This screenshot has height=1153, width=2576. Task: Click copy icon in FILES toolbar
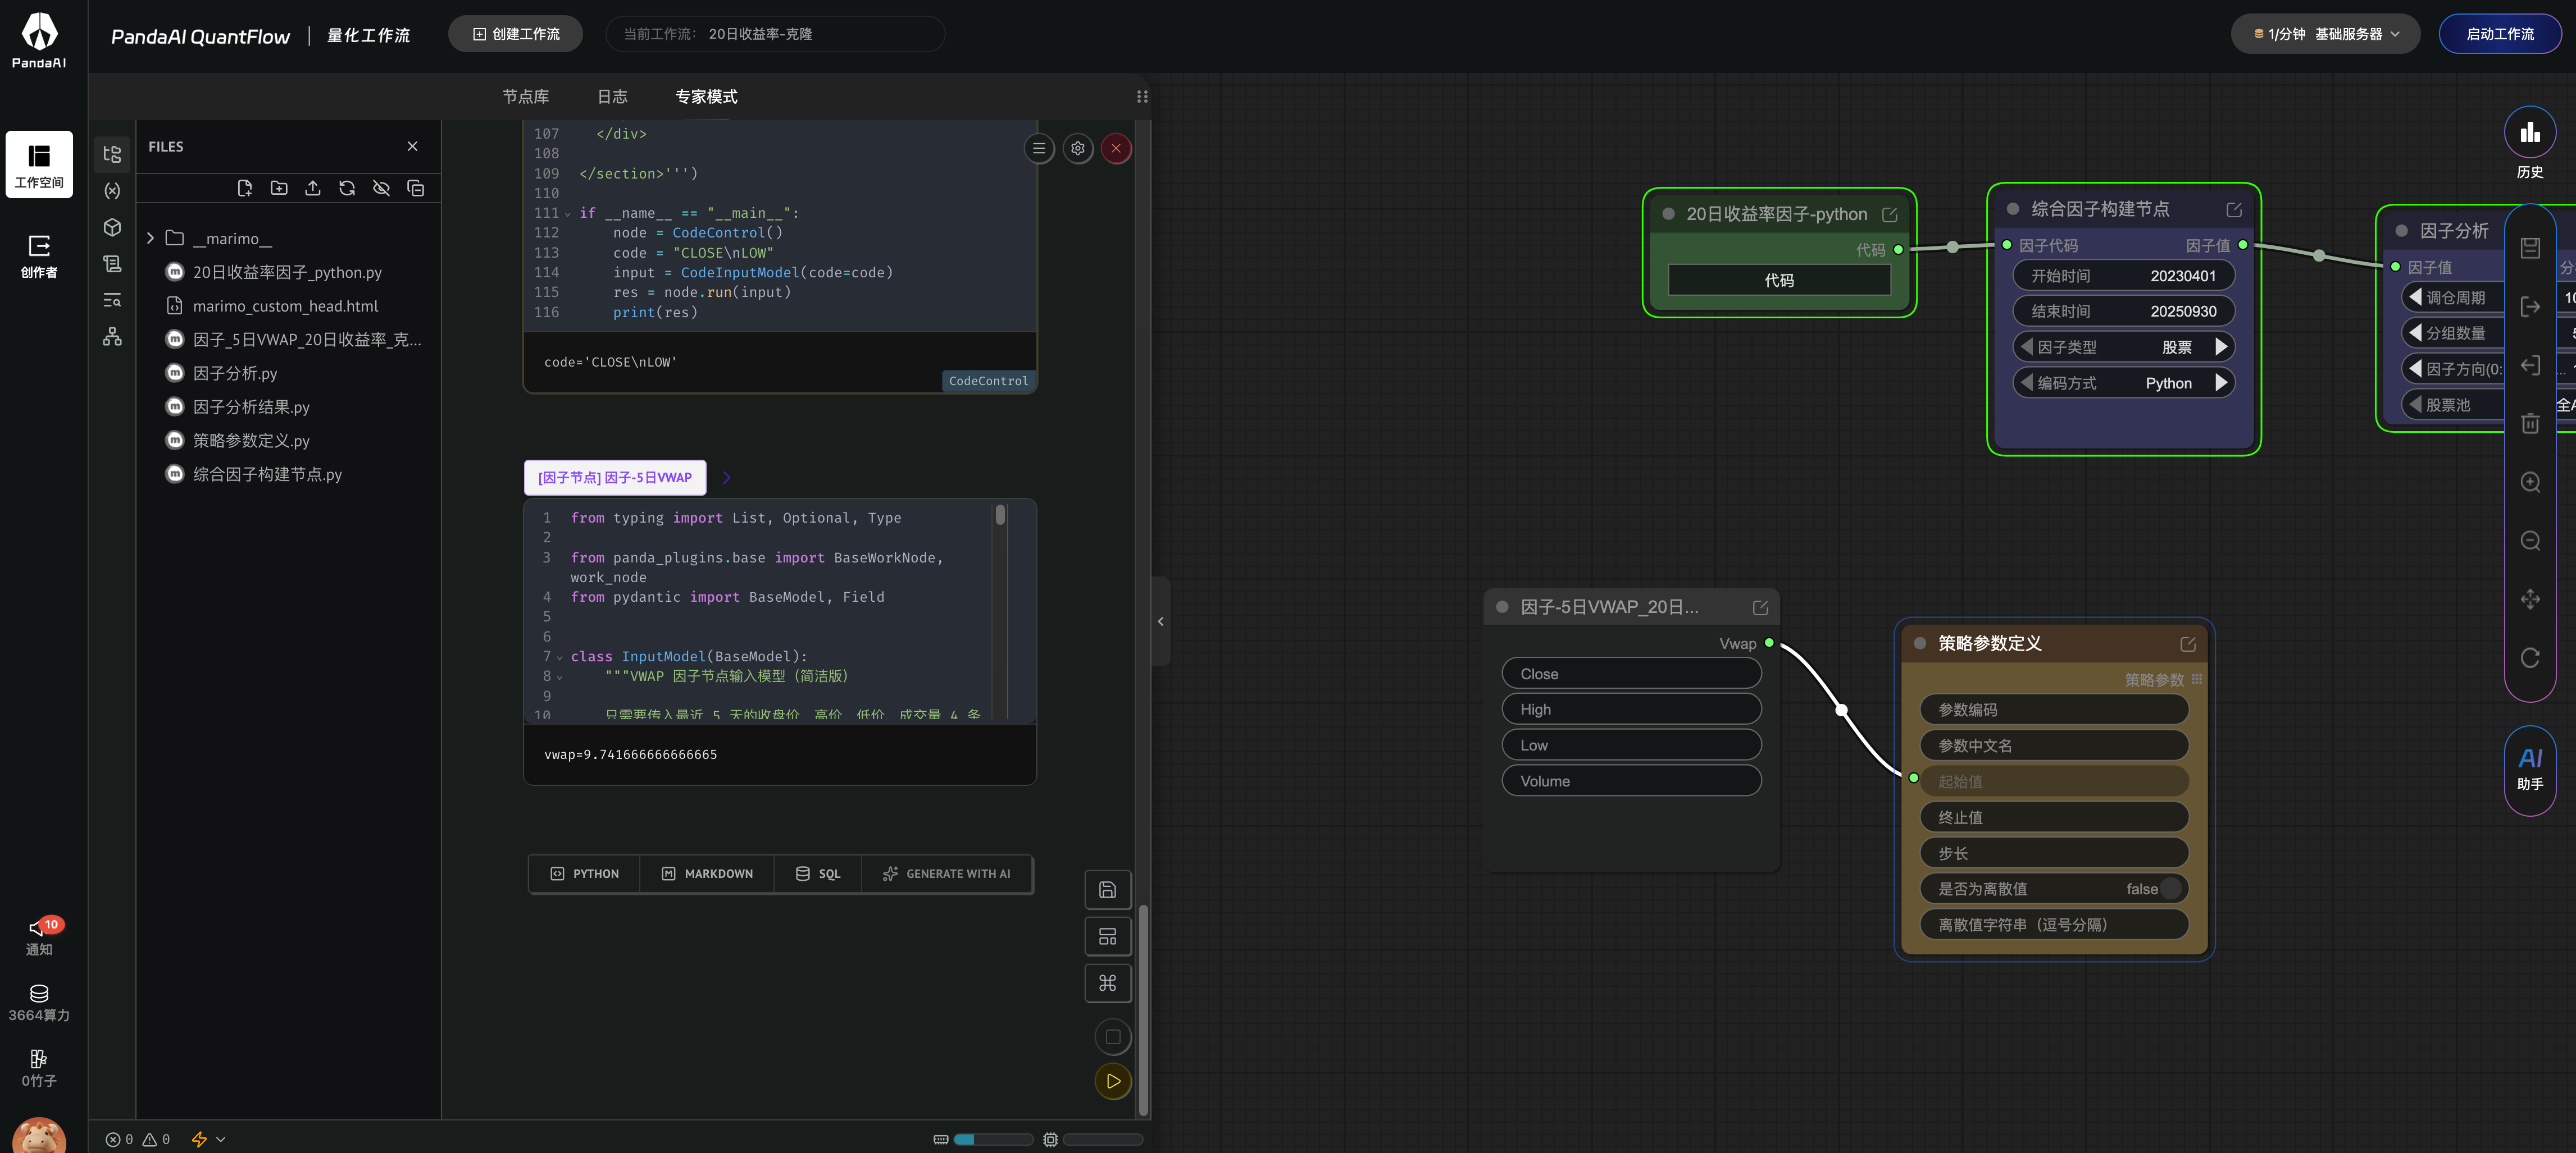(416, 188)
